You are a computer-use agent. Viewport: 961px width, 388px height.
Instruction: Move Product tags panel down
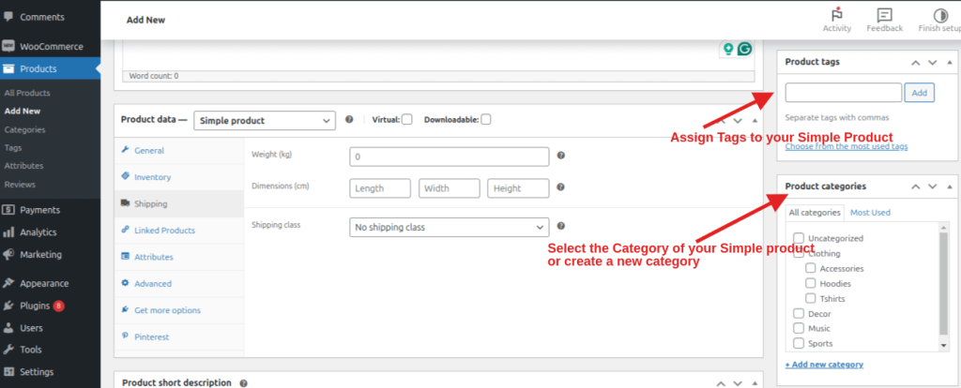[x=932, y=62]
